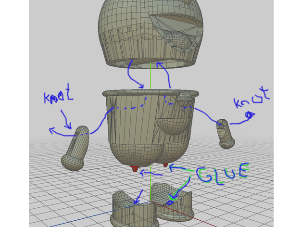Select the left arm model piece

[76, 148]
